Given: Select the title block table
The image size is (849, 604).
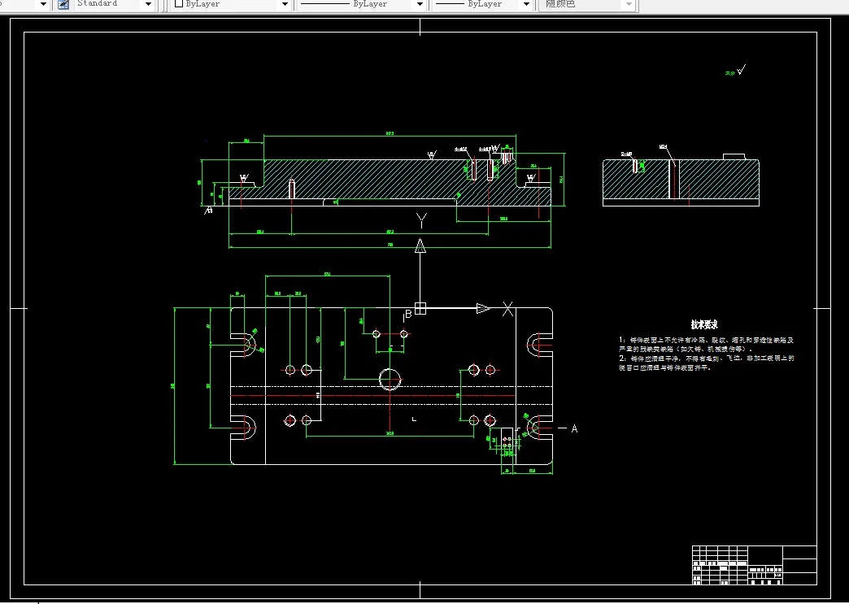Looking at the screenshot, I should click(x=754, y=565).
